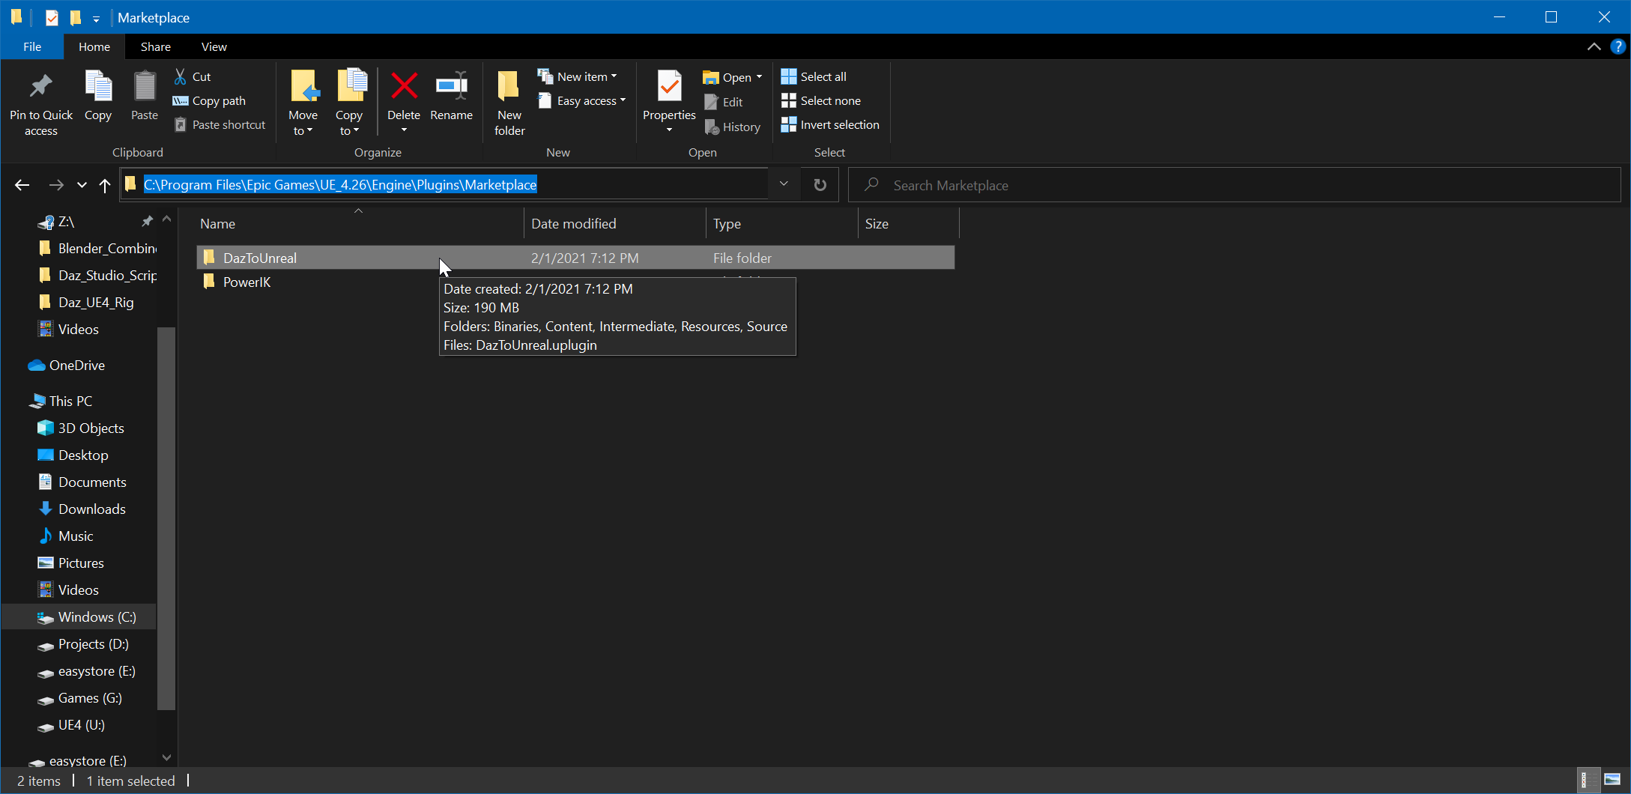The height and width of the screenshot is (794, 1631).
Task: Click Copy path in the ribbon
Action: point(209,100)
